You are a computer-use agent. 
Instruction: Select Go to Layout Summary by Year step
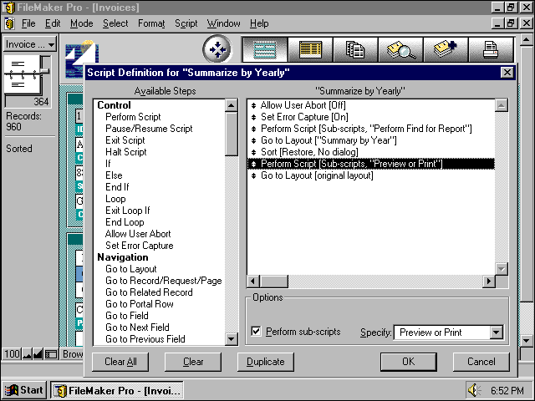pyautogui.click(x=371, y=140)
